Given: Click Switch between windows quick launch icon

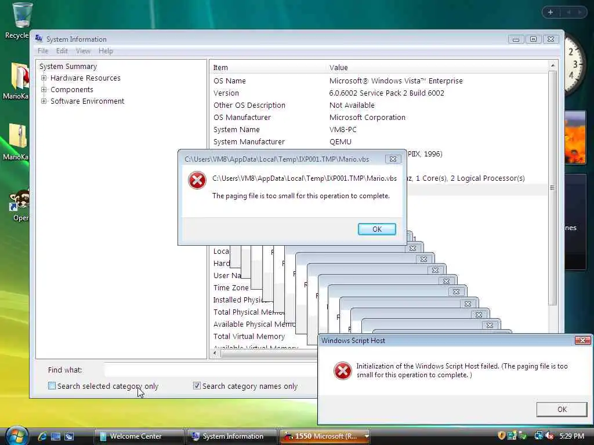Looking at the screenshot, I should pyautogui.click(x=69, y=436).
